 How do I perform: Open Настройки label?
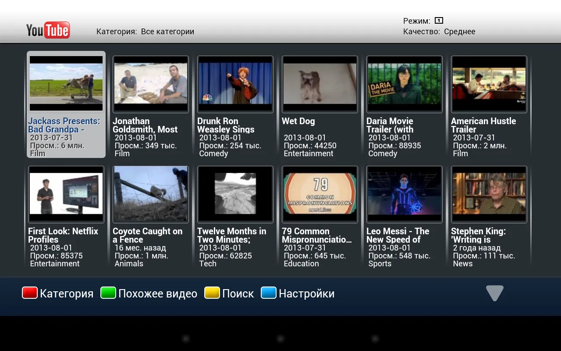click(x=307, y=294)
